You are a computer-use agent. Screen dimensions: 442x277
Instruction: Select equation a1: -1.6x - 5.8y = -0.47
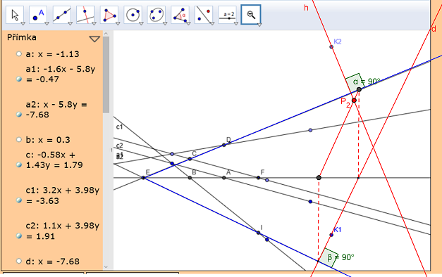pyautogui.click(x=61, y=75)
